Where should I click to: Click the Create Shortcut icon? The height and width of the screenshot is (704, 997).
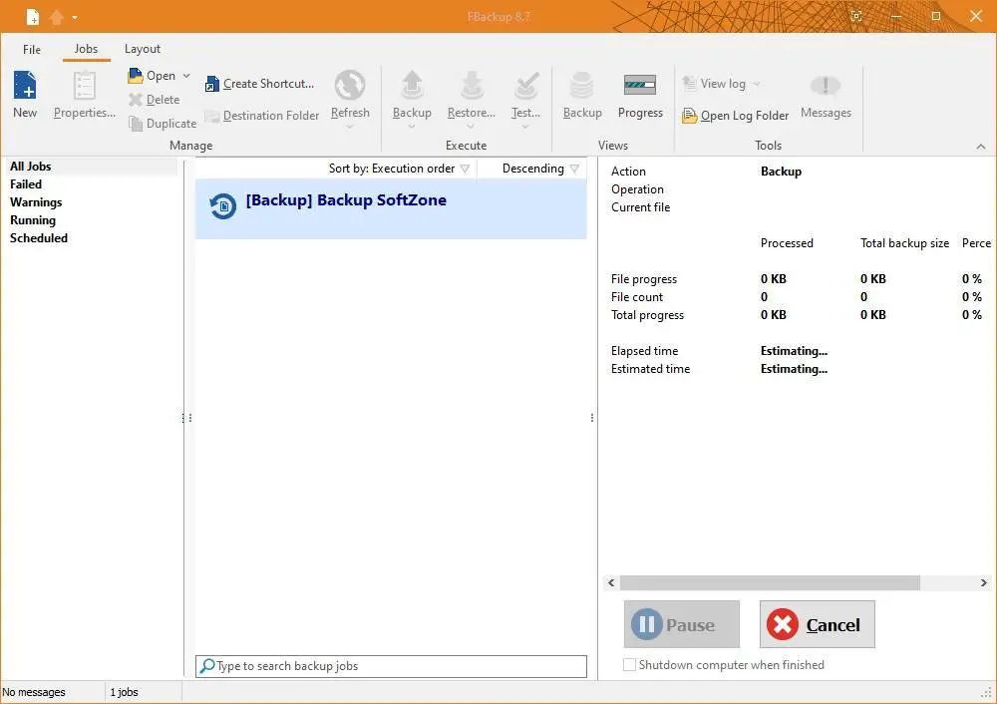pyautogui.click(x=212, y=85)
